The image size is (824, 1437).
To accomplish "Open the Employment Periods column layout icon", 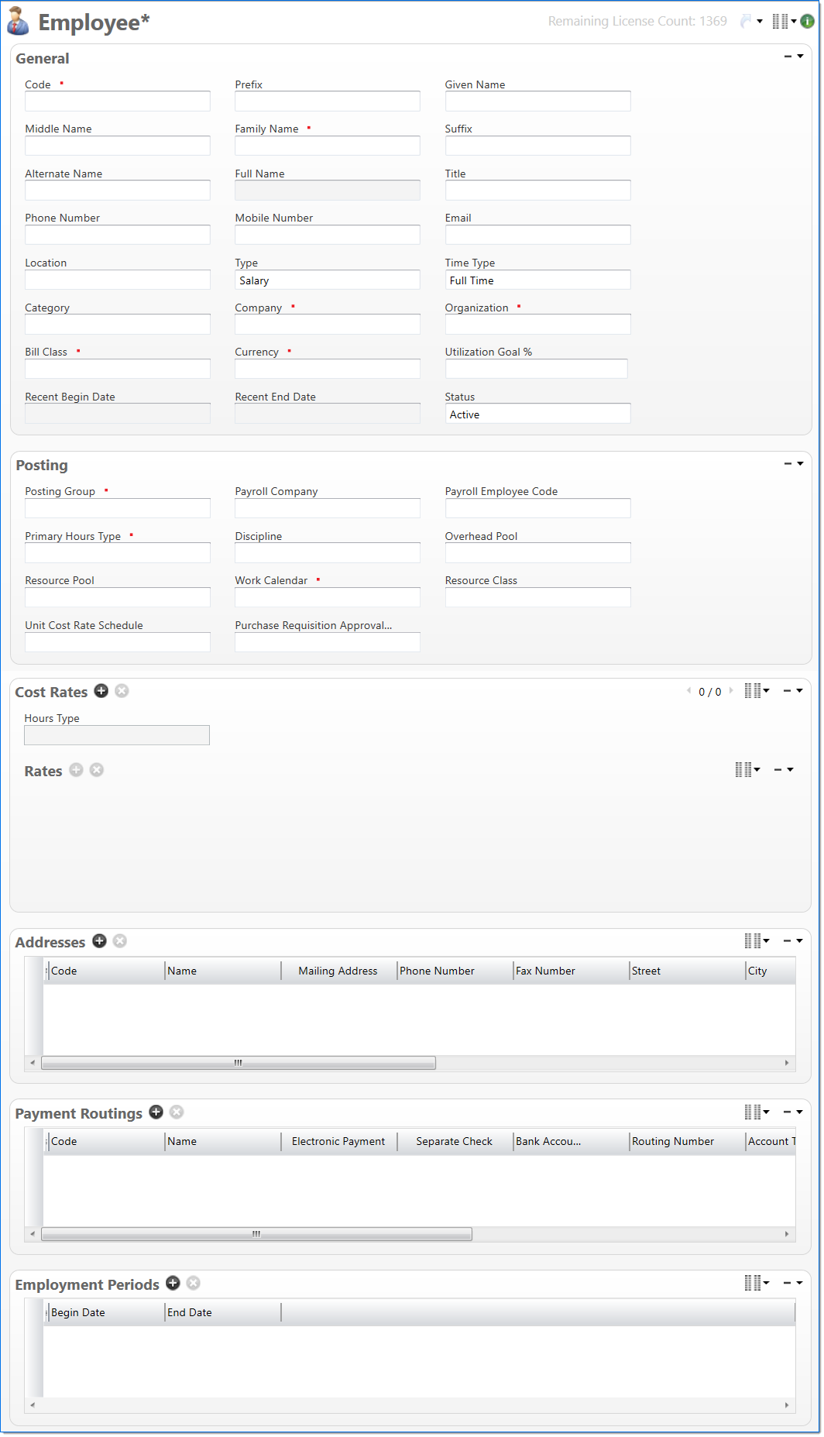I will coord(753,1283).
